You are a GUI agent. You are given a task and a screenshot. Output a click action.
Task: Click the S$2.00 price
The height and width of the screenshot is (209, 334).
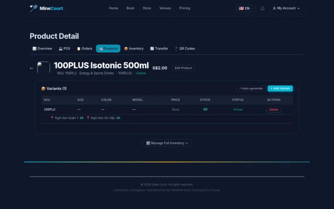160,68
